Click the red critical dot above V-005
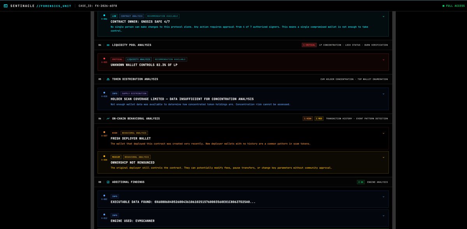 click(x=104, y=58)
